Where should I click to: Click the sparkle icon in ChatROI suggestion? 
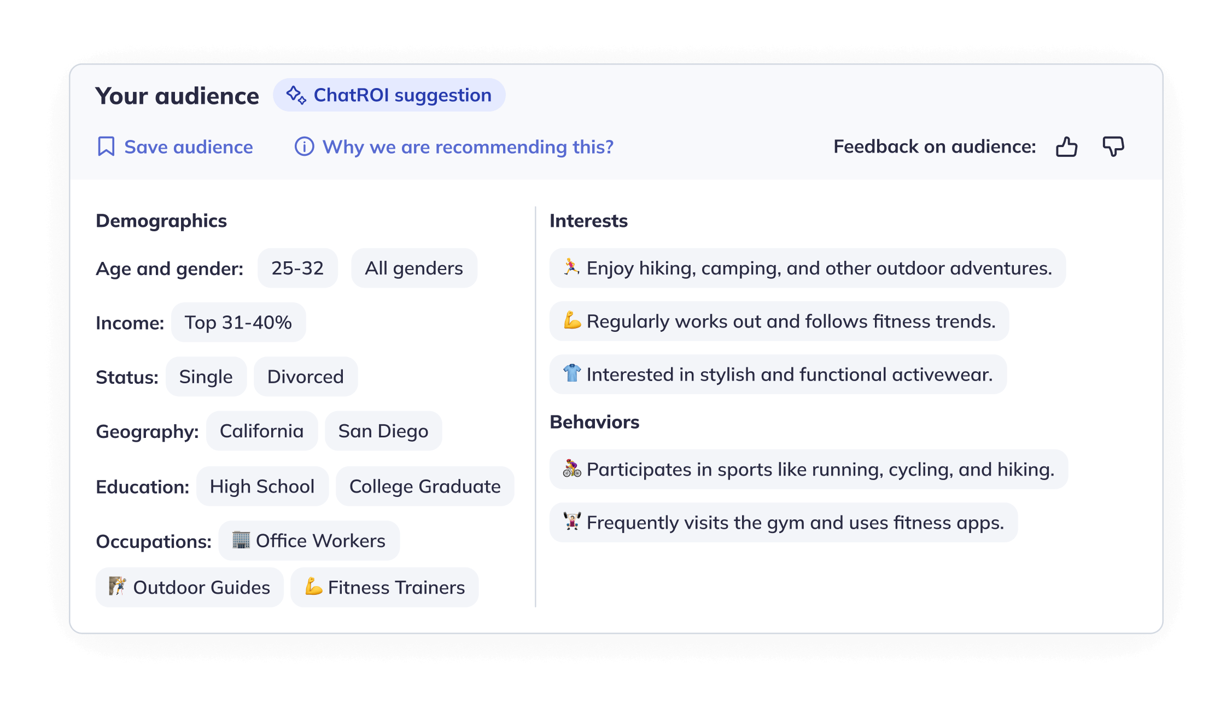[x=296, y=95]
